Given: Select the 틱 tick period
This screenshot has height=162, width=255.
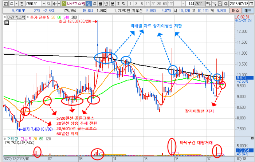Looking at the screenshot, I should point(124,4).
